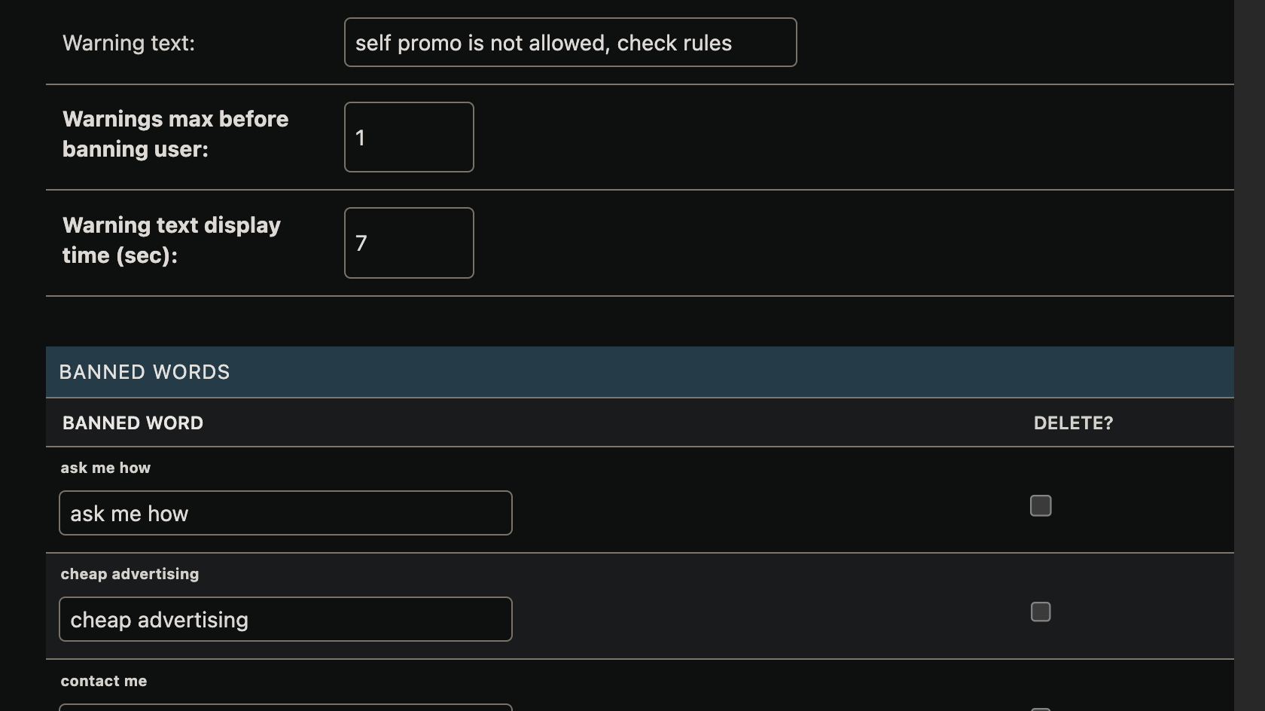Click the BANNED WORDS section header
Viewport: 1265px width, 711px height.
(x=145, y=372)
